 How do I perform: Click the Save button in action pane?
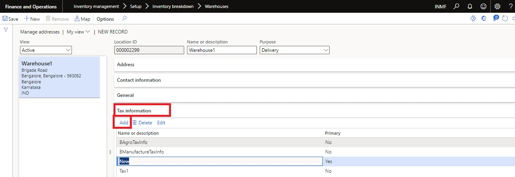(10, 19)
